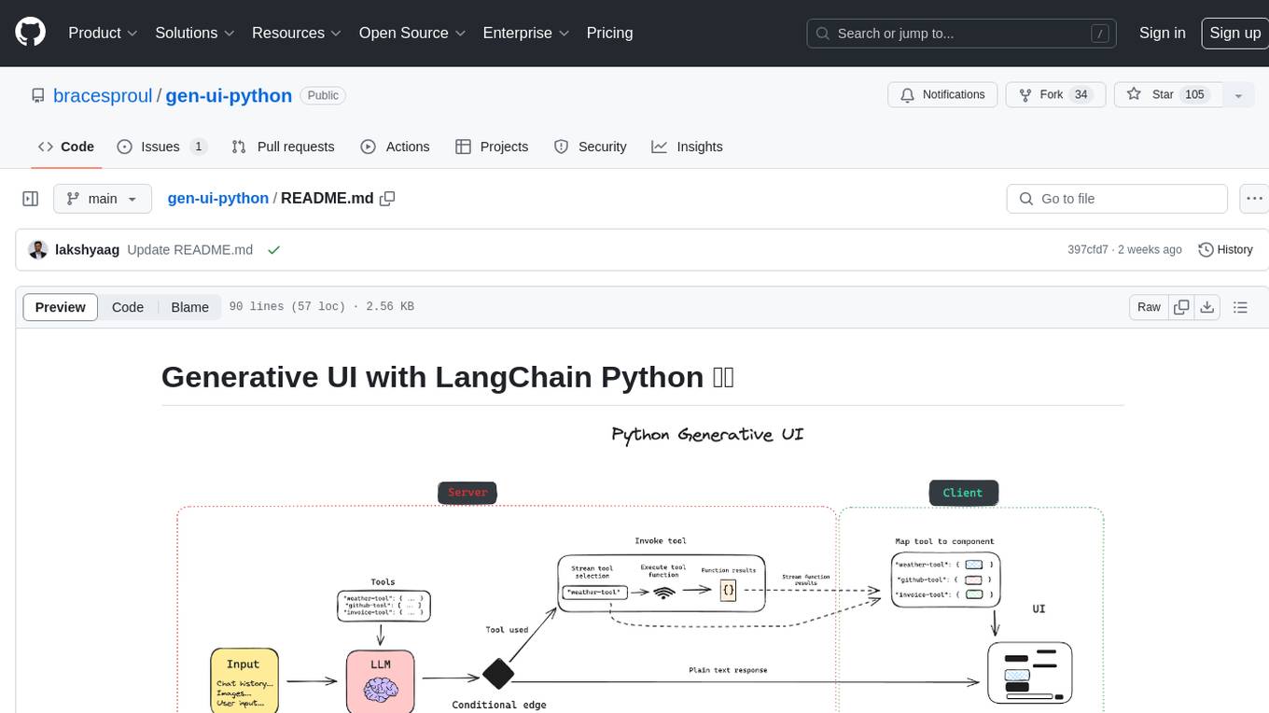1269x713 pixels.
Task: Click the fork count 34
Action: pyautogui.click(x=1081, y=95)
